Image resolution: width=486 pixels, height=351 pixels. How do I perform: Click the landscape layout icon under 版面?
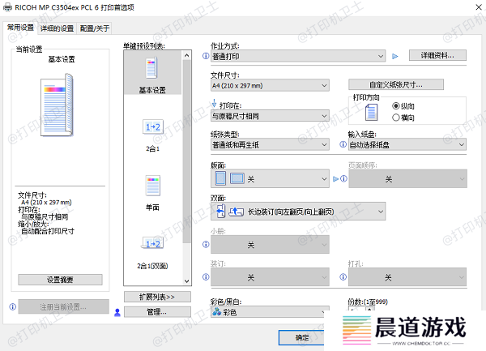tap(237, 178)
